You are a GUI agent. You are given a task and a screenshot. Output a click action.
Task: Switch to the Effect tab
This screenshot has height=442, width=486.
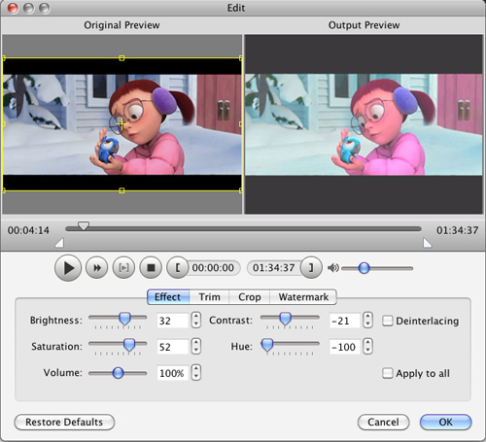point(168,297)
